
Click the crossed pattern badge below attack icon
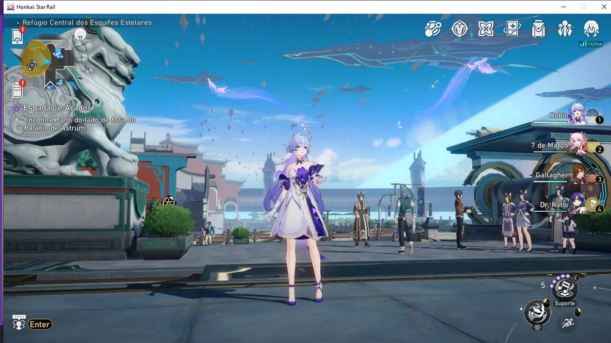click(x=537, y=327)
